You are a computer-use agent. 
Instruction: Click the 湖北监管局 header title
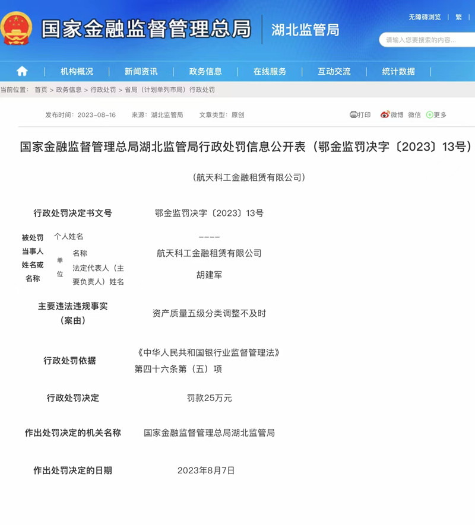point(306,30)
